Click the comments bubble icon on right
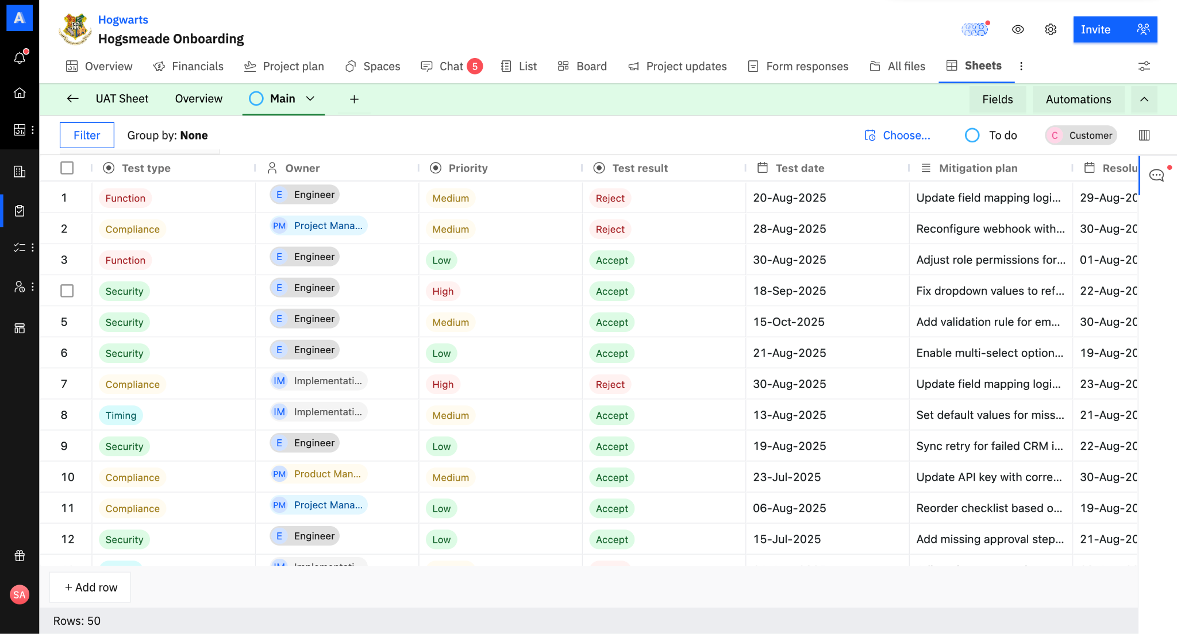Image resolution: width=1177 pixels, height=634 pixels. click(1156, 176)
